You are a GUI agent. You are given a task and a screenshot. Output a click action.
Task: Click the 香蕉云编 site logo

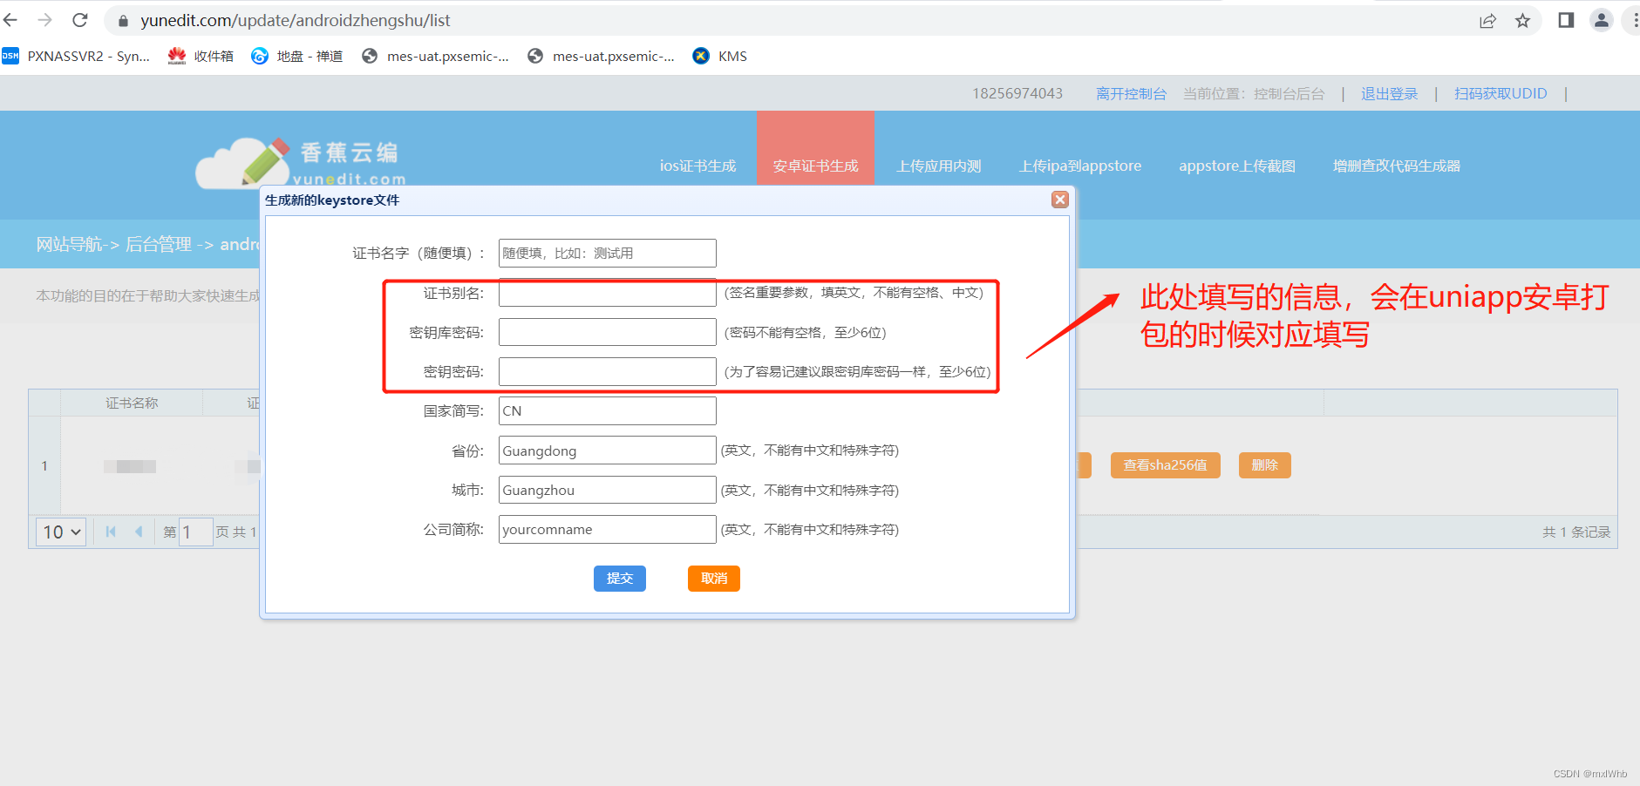[301, 163]
